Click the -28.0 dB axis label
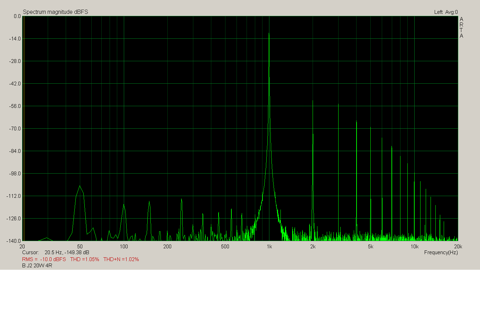480x332 pixels. pos(15,61)
